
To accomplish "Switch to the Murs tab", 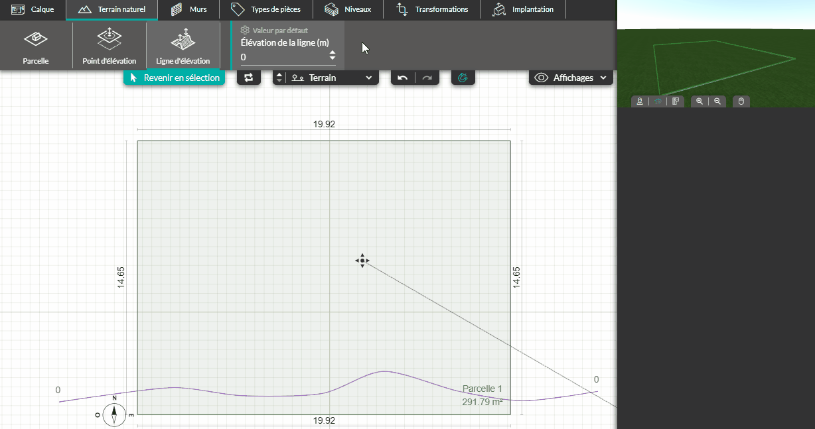I will click(189, 9).
